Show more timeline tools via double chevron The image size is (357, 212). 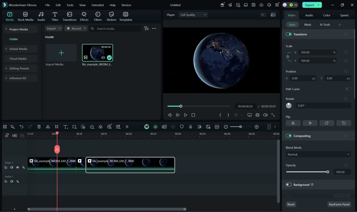click(x=127, y=127)
